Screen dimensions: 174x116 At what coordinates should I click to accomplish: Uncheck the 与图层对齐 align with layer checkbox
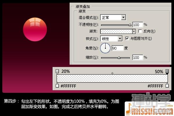(x=127, y=39)
